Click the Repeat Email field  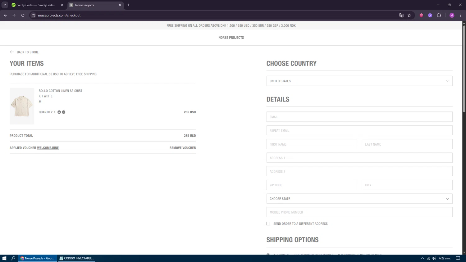pos(359,130)
